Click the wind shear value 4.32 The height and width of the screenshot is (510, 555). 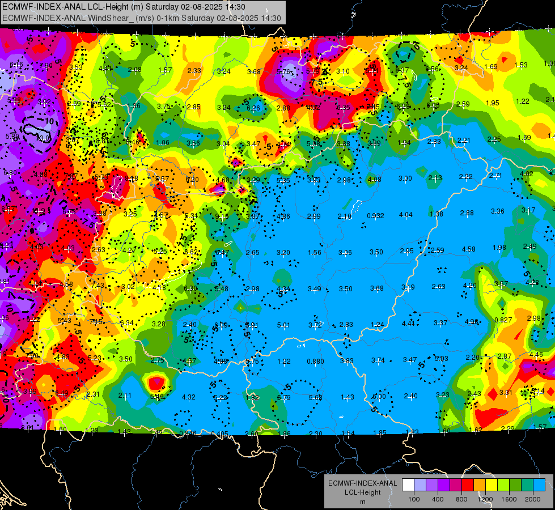188,397
